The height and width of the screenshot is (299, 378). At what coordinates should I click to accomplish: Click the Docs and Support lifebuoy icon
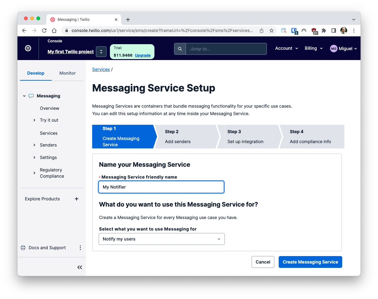pos(23,248)
